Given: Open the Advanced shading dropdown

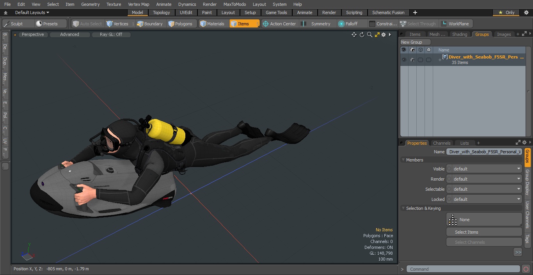Looking at the screenshot, I should click(x=69, y=35).
